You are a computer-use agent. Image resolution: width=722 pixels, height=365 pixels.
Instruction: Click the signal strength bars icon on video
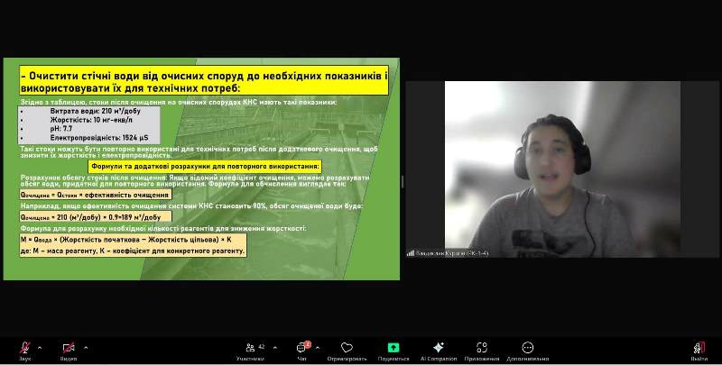pos(411,253)
